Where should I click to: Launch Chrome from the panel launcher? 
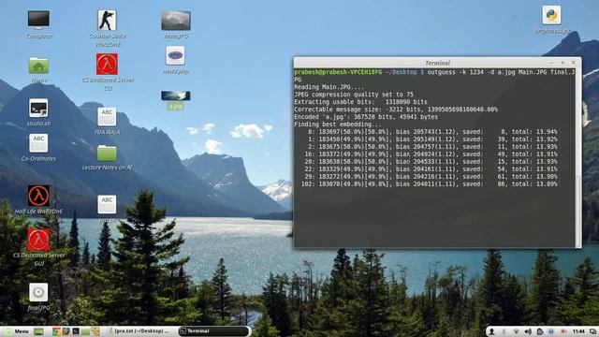[56, 331]
